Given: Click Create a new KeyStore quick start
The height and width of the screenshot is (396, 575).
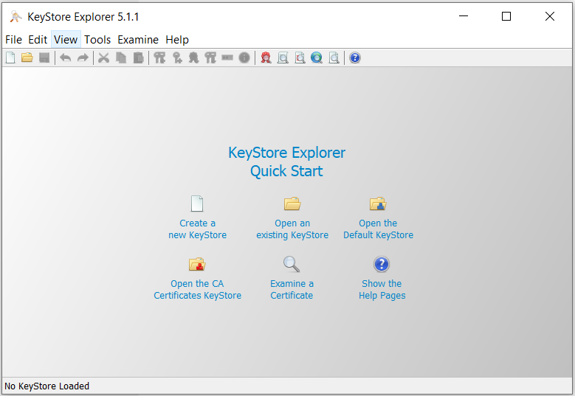Looking at the screenshot, I should 197,218.
